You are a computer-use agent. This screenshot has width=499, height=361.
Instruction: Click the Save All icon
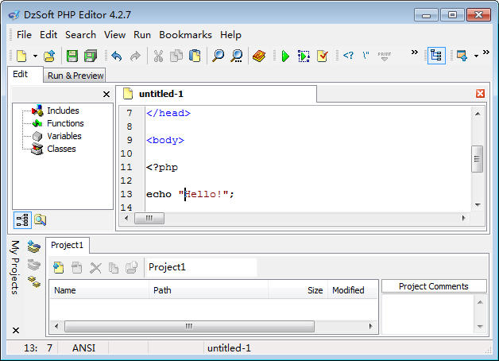[x=91, y=56]
